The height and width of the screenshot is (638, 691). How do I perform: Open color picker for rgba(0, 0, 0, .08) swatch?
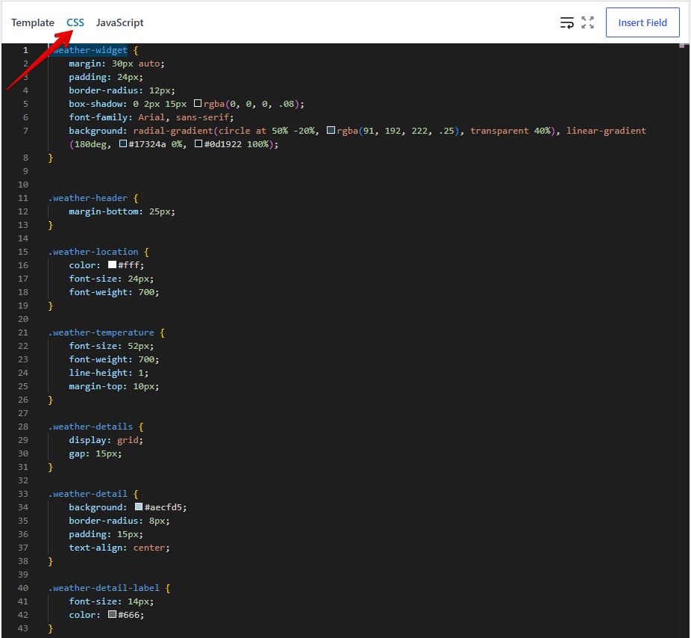click(198, 103)
